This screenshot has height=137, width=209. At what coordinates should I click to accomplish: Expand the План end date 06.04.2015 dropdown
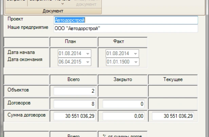click(88, 62)
